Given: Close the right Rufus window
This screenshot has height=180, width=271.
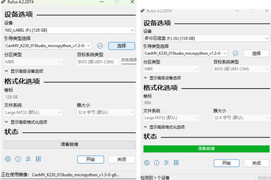Looking at the screenshot, I should [267, 11].
